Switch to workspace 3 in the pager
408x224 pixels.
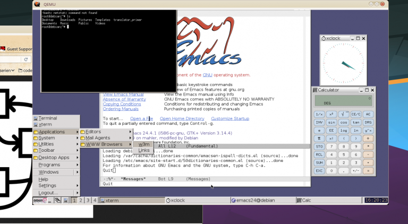tap(88, 200)
